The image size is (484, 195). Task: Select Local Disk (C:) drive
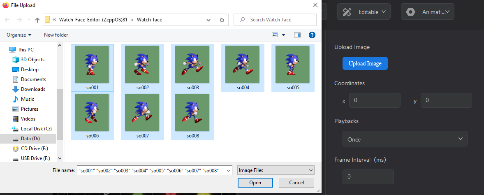(x=32, y=129)
